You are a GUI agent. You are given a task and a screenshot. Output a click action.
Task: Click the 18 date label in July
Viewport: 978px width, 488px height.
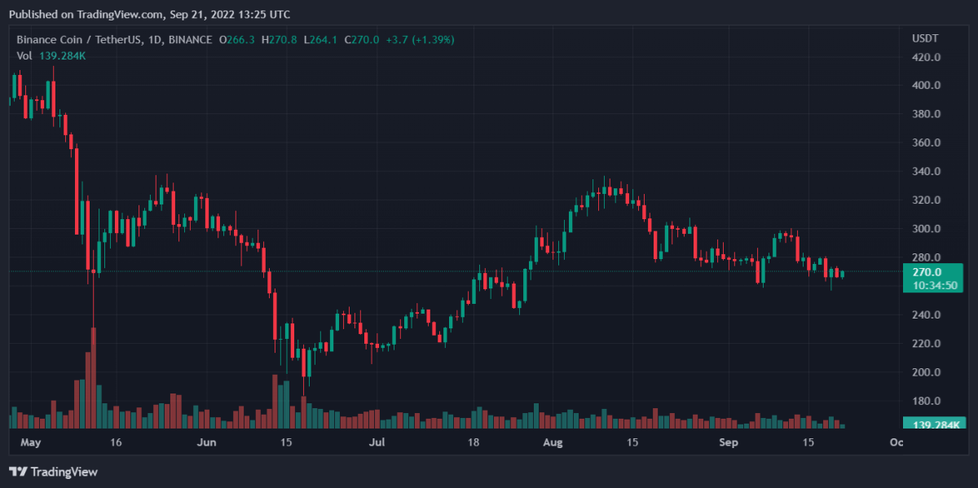[473, 442]
